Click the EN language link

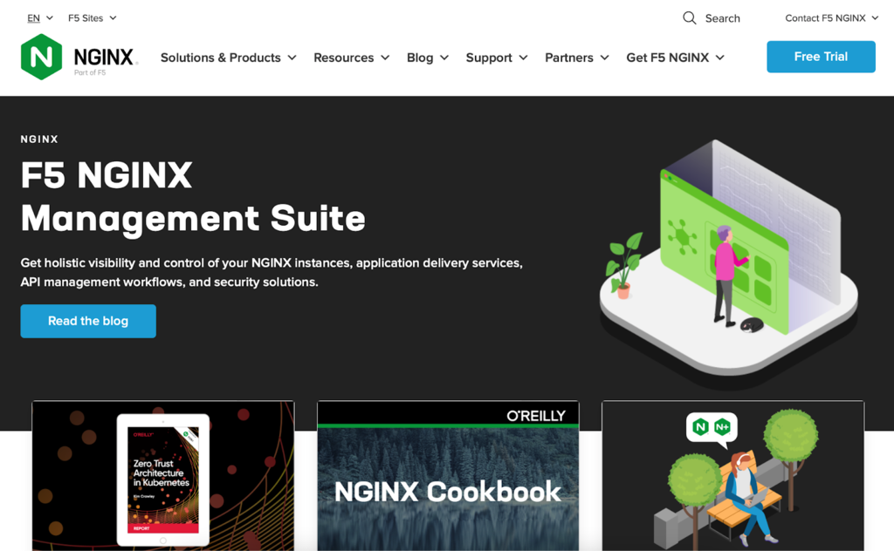tap(35, 17)
